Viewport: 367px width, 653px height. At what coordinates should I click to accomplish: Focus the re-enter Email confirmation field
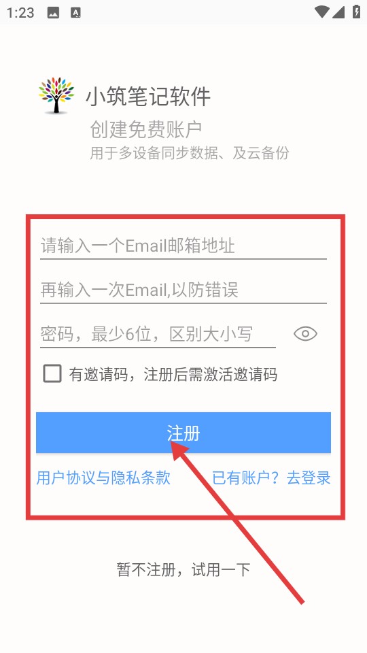(x=183, y=290)
